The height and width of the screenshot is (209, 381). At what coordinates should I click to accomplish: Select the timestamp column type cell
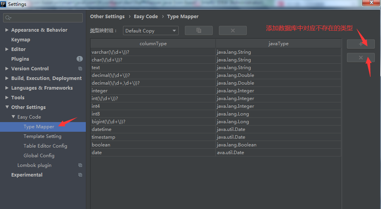153,137
